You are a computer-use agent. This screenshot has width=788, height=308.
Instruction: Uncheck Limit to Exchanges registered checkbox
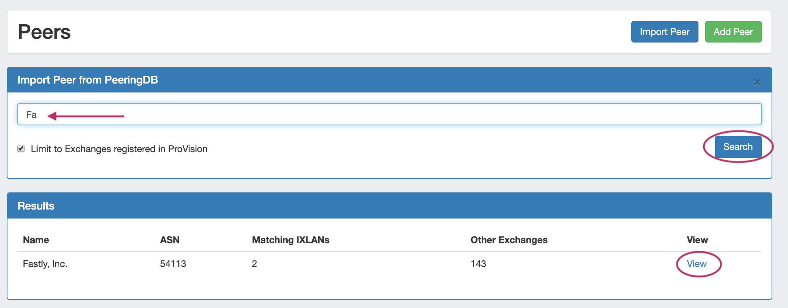(21, 149)
